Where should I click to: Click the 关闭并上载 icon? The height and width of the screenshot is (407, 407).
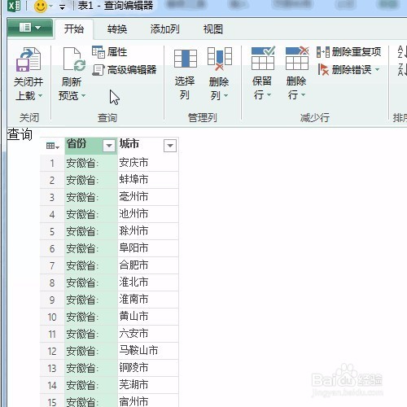[28, 59]
